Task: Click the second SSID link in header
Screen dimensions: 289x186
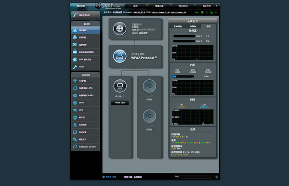Action: click(x=179, y=12)
